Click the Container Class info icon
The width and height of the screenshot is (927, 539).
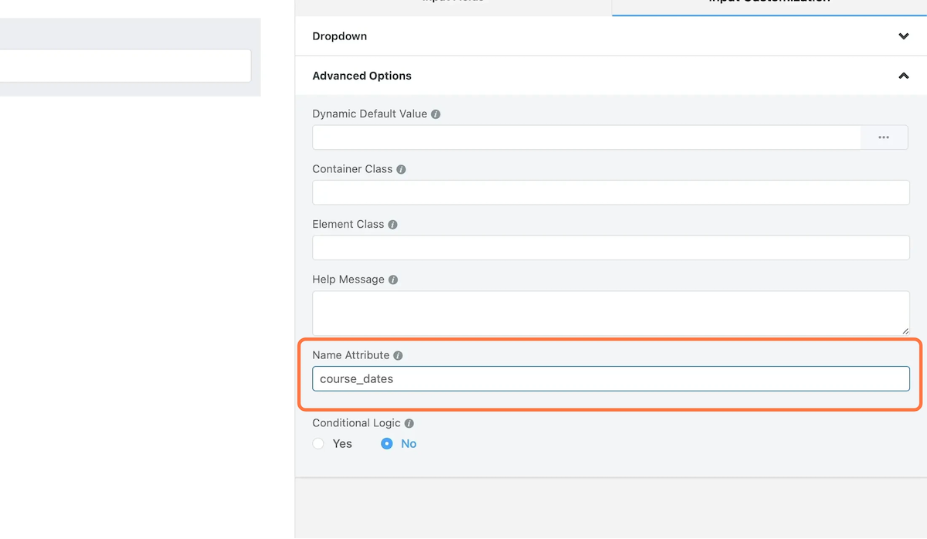[401, 169]
